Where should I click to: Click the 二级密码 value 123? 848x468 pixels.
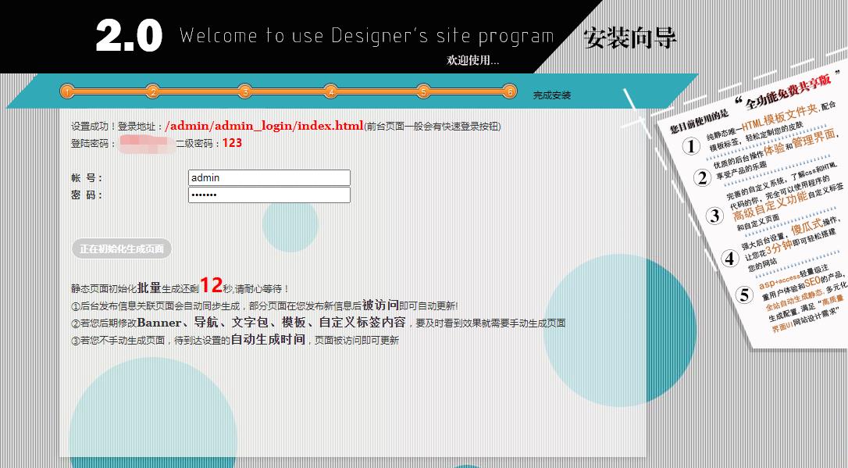pyautogui.click(x=232, y=143)
